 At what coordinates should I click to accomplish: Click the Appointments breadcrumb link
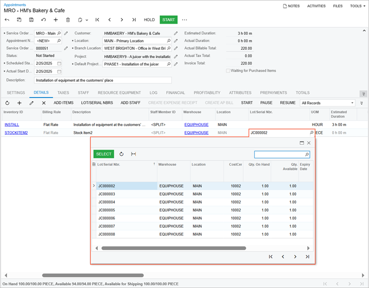[x=15, y=5]
